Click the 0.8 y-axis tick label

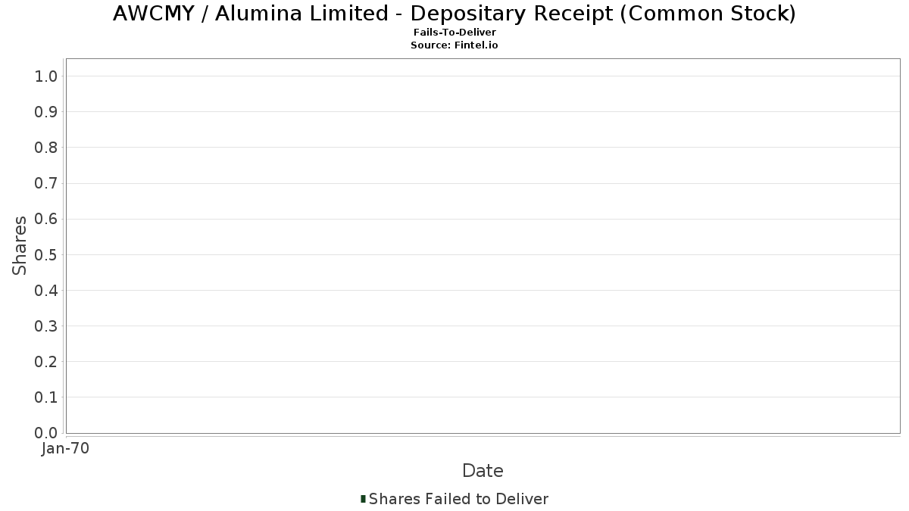46,148
